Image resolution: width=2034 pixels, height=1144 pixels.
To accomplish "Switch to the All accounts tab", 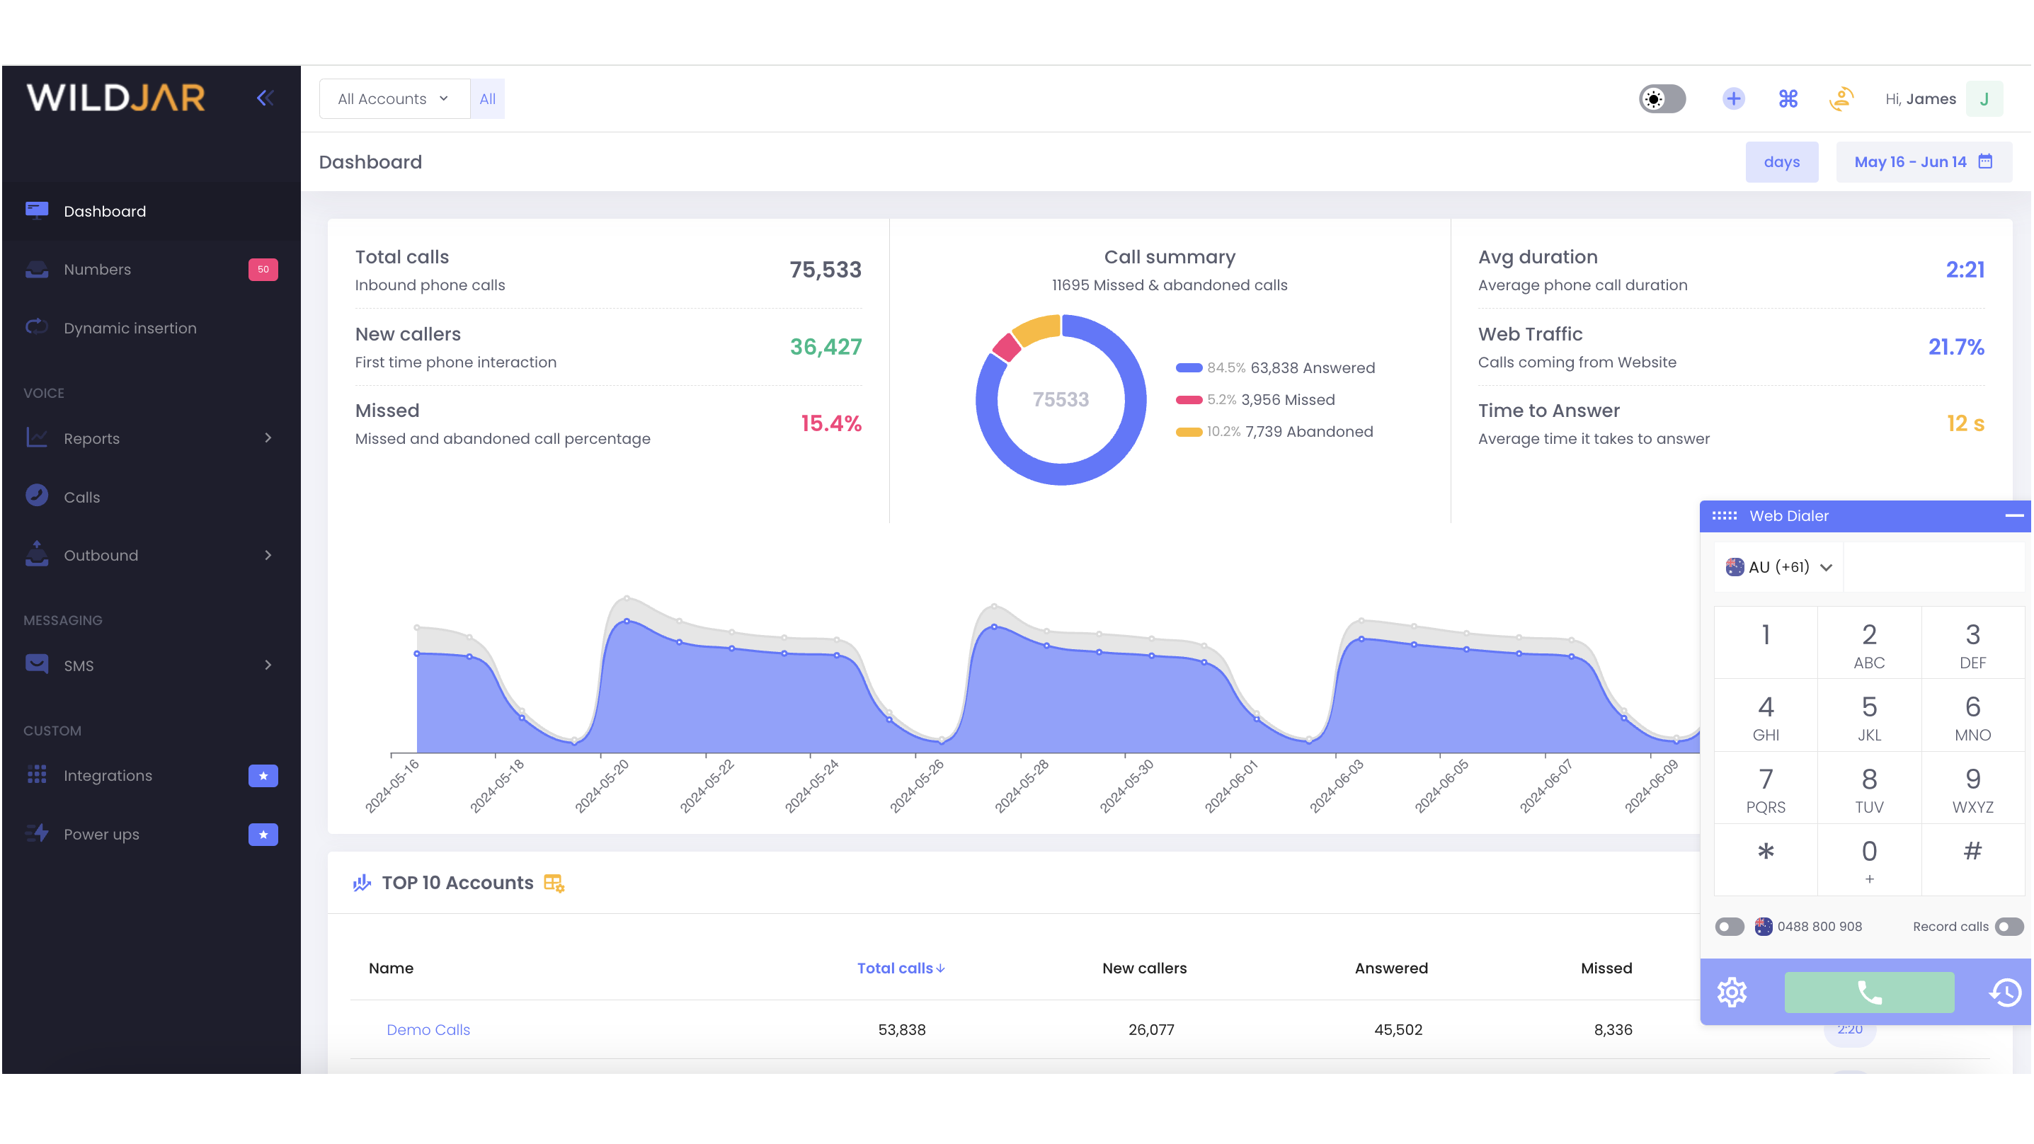I will 486,98.
